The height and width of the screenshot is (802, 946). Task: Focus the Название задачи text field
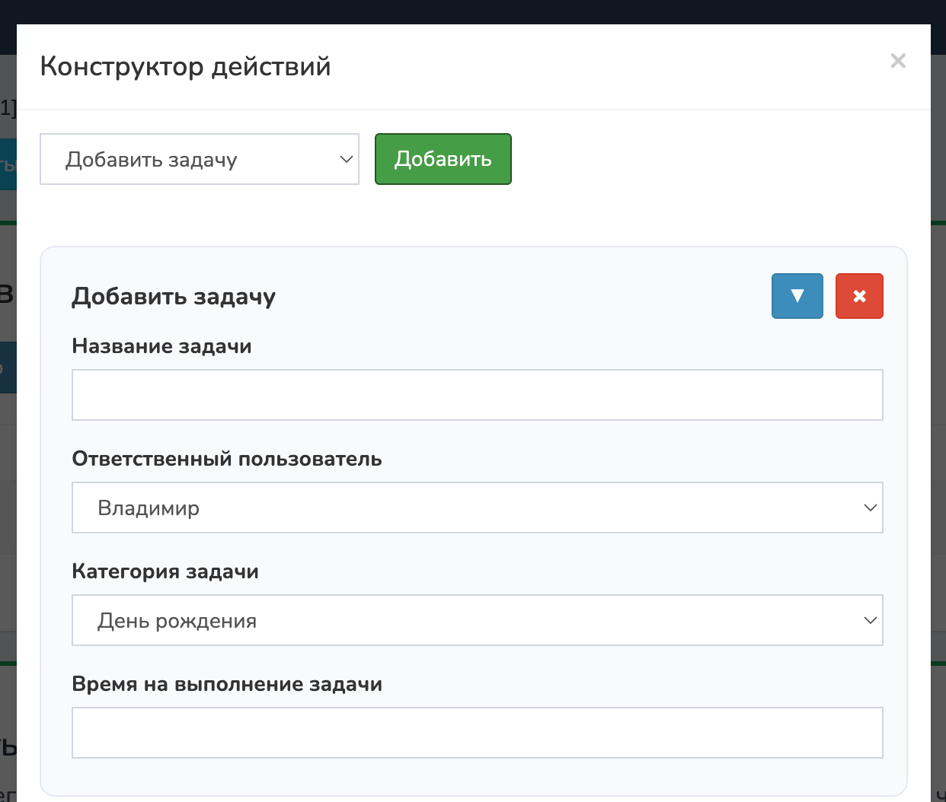477,395
